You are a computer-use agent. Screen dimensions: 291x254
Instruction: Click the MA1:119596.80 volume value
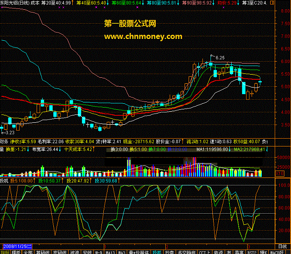click(x=212, y=149)
